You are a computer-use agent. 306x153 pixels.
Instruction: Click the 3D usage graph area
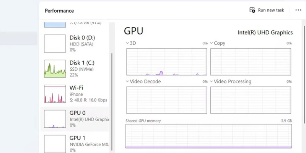[166, 62]
